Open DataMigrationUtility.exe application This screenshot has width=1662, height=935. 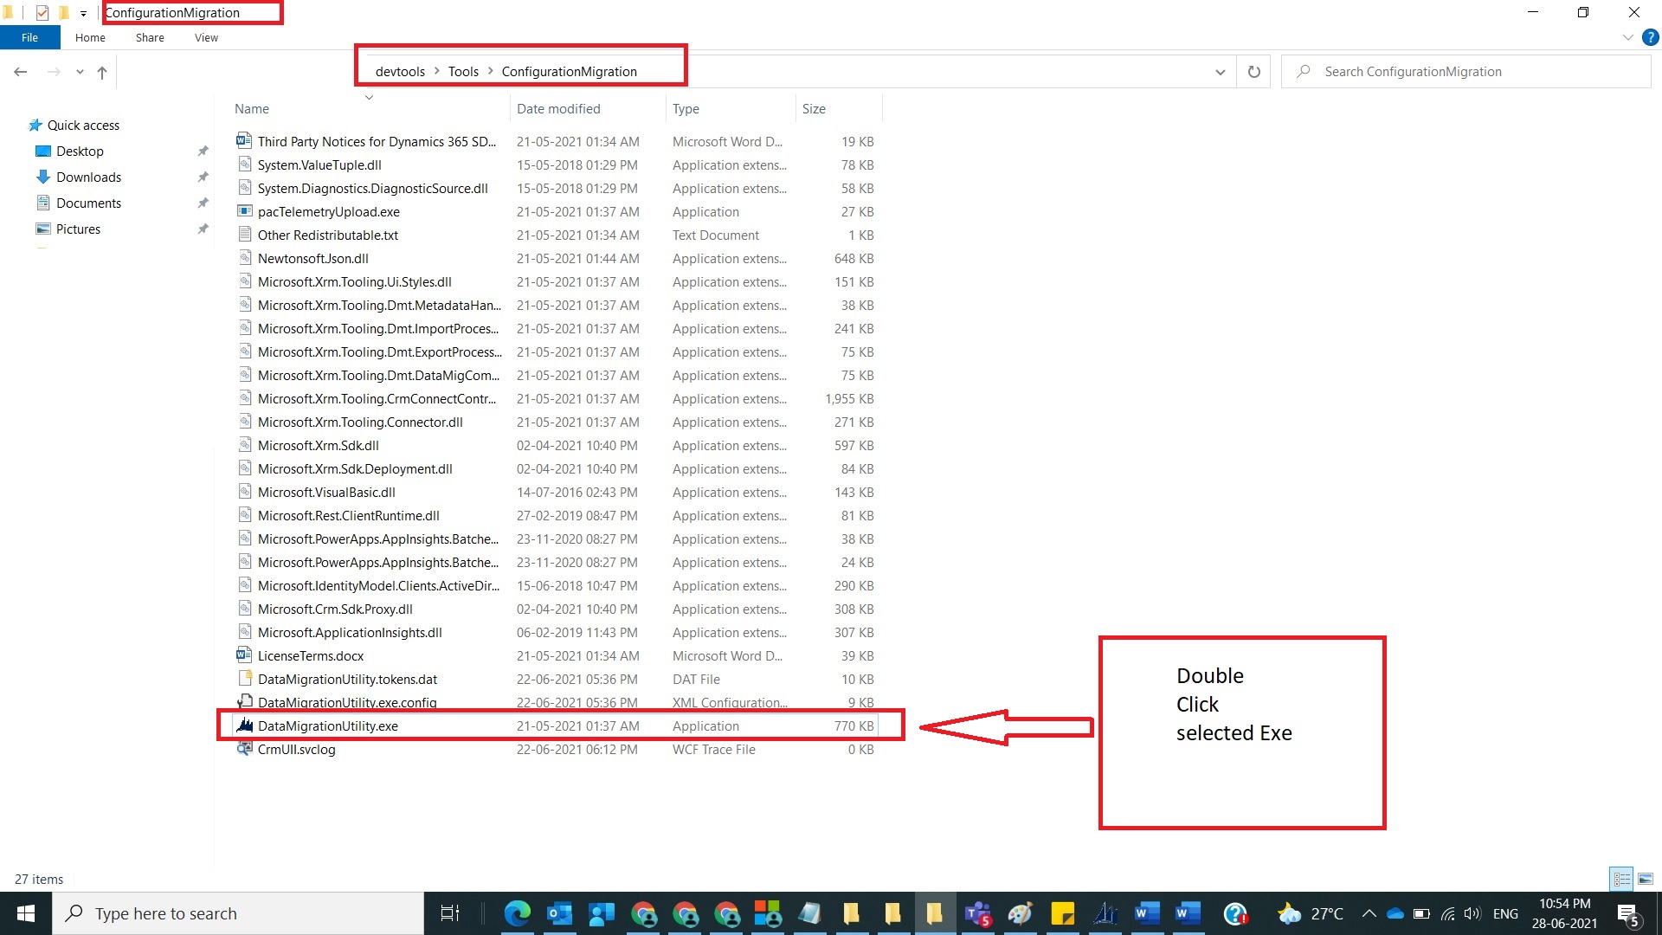point(327,725)
